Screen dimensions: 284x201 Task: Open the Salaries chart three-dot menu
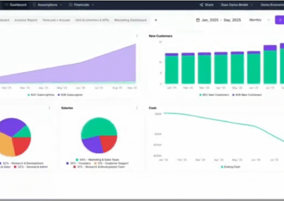(137, 108)
